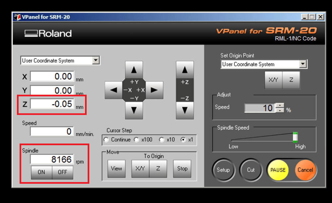The width and height of the screenshot is (332, 203).
Task: Move the head in -Y with down arrow
Action: pyautogui.click(x=134, y=110)
